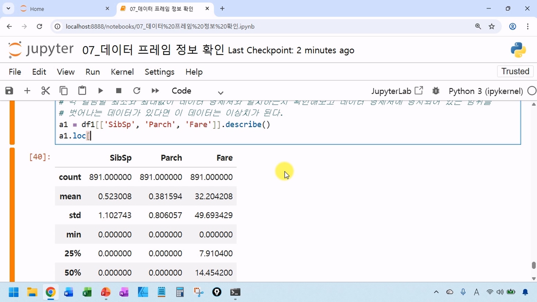537x302 pixels.
Task: Open the Help menu
Action: click(x=194, y=72)
